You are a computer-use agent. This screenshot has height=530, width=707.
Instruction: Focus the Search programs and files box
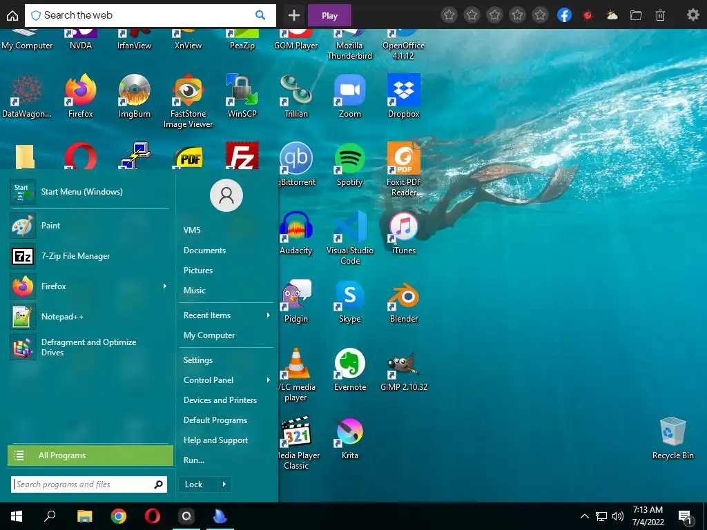tap(89, 484)
